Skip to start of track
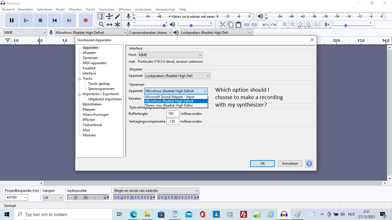 click(55, 20)
